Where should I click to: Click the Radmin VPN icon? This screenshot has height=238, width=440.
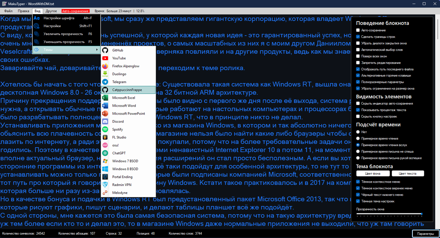click(105, 185)
